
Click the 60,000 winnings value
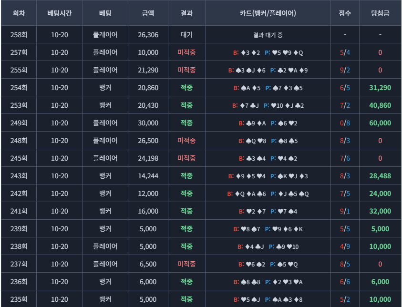[x=380, y=123]
